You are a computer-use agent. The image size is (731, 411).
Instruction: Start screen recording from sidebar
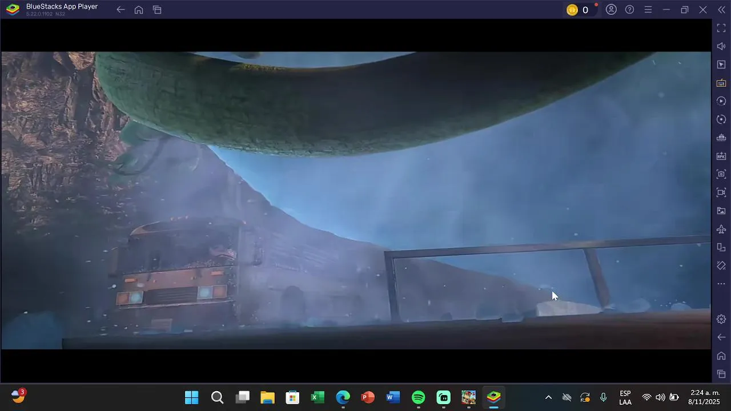tap(721, 192)
